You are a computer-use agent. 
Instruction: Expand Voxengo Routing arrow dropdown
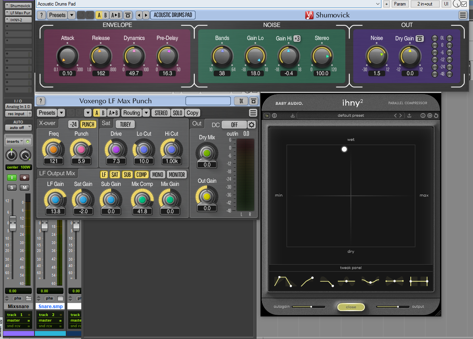click(146, 113)
